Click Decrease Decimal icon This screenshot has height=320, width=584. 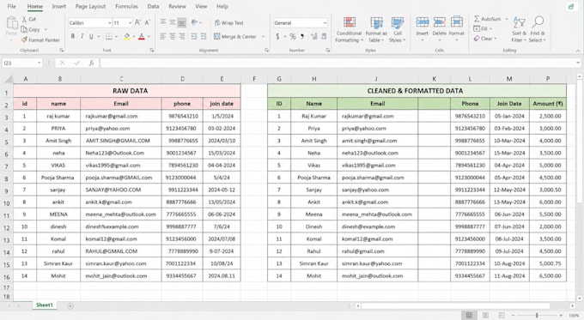coord(324,36)
